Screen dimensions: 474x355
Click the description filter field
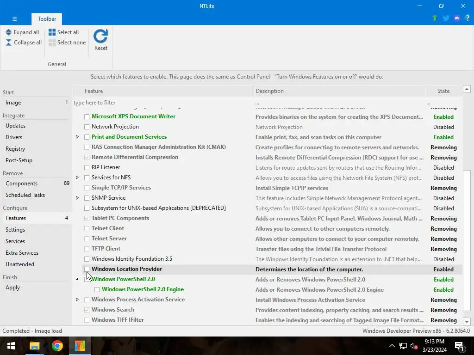(x=339, y=103)
